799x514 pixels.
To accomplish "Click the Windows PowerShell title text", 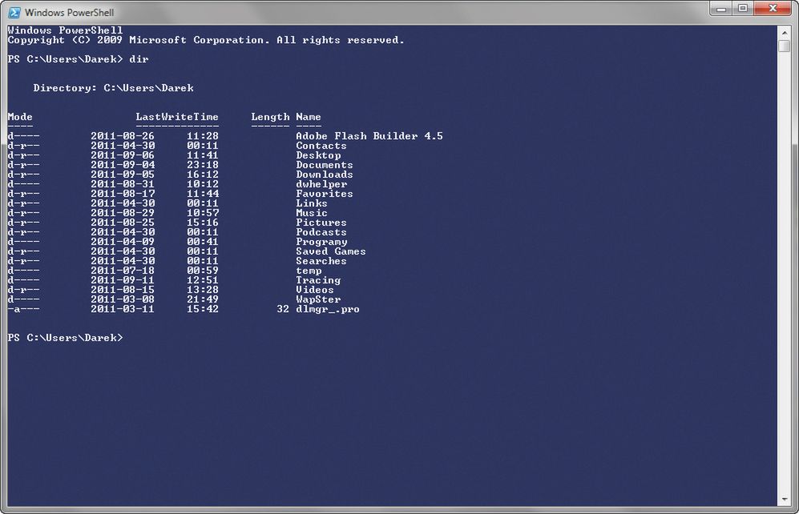I will coord(69,12).
